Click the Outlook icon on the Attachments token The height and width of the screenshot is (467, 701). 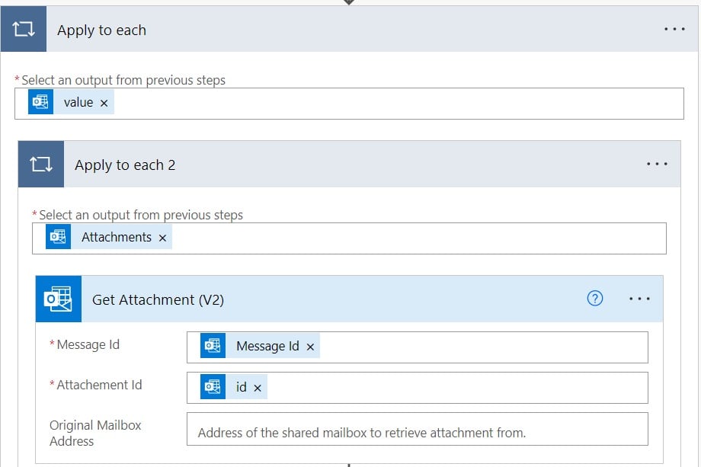(x=58, y=236)
